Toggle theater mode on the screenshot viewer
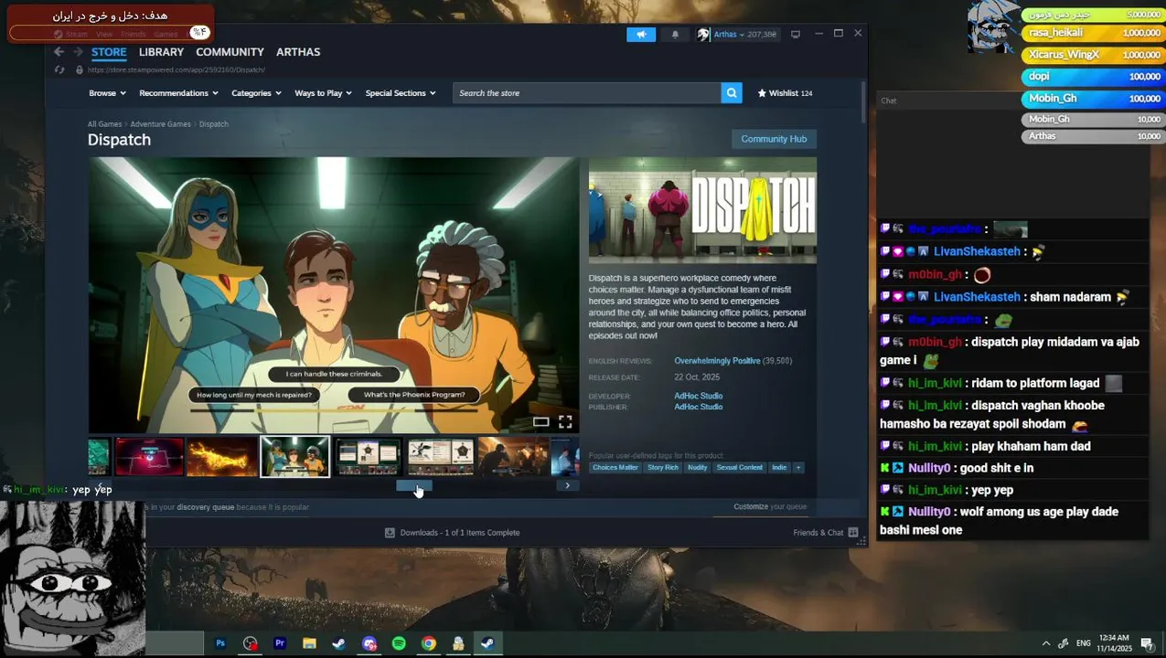Viewport: 1166px width, 658px height. [541, 421]
